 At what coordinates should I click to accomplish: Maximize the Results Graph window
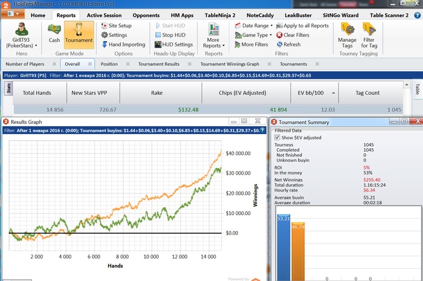coord(244,121)
